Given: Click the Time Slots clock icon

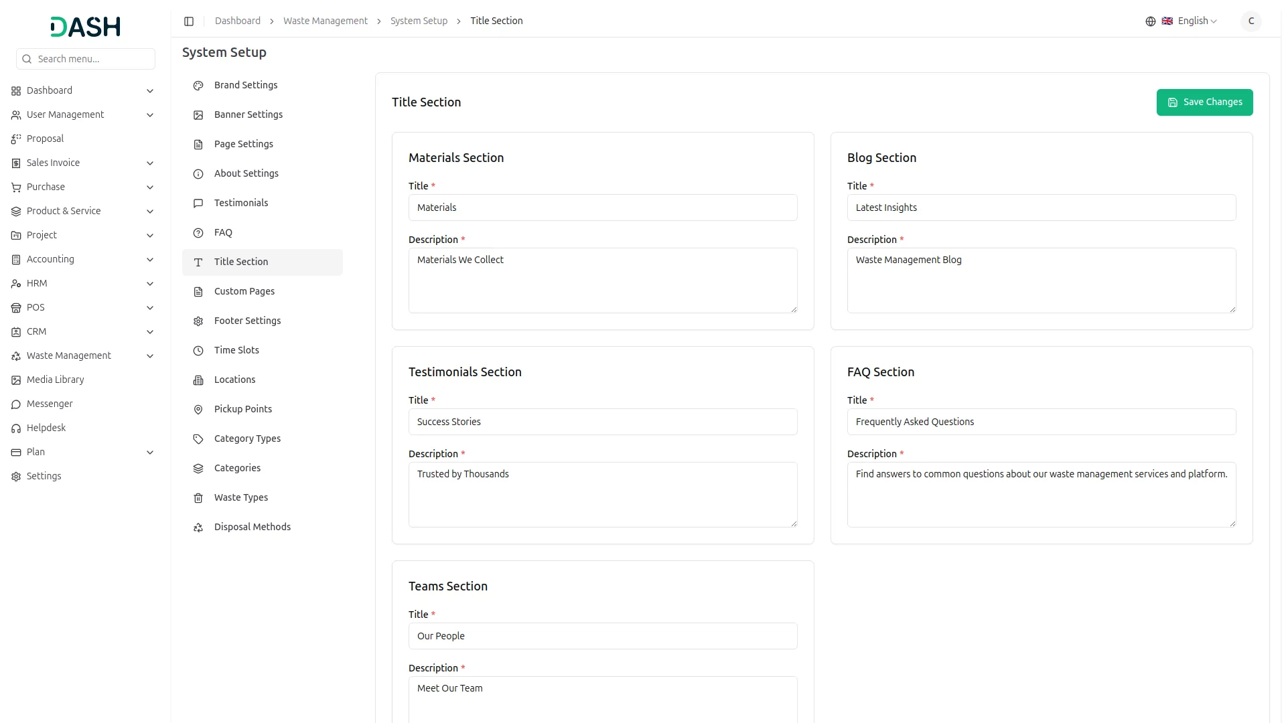Looking at the screenshot, I should click(198, 351).
